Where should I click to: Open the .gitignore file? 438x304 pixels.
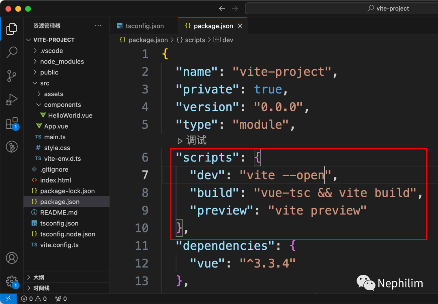(x=67, y=169)
